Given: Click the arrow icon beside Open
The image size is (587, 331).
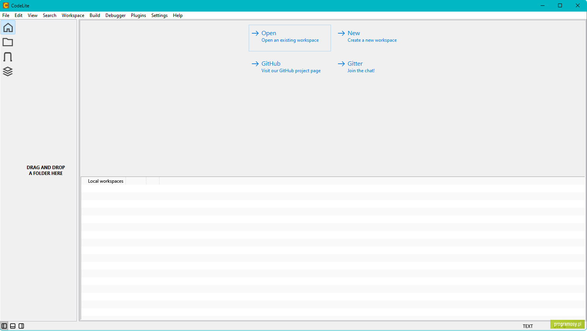Looking at the screenshot, I should 255,33.
